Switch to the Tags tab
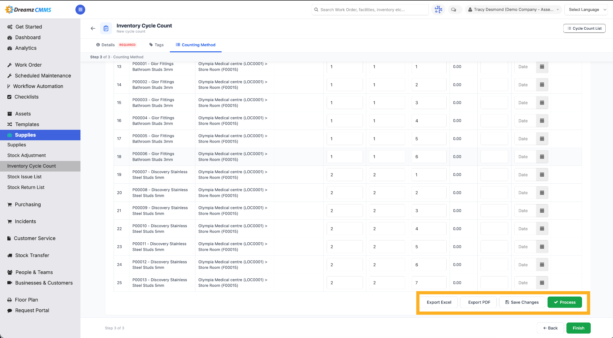The height and width of the screenshot is (338, 613). pos(156,45)
